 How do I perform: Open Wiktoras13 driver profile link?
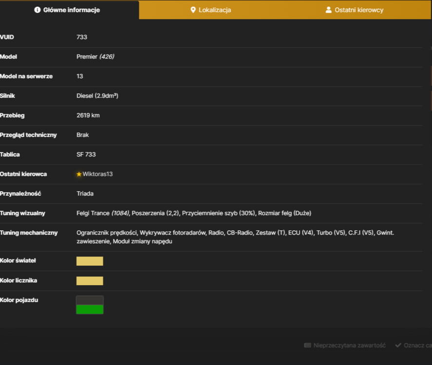click(97, 174)
